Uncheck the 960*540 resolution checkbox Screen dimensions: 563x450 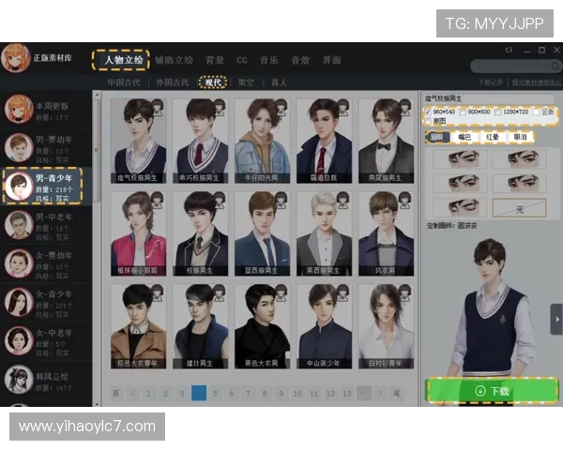(x=428, y=112)
